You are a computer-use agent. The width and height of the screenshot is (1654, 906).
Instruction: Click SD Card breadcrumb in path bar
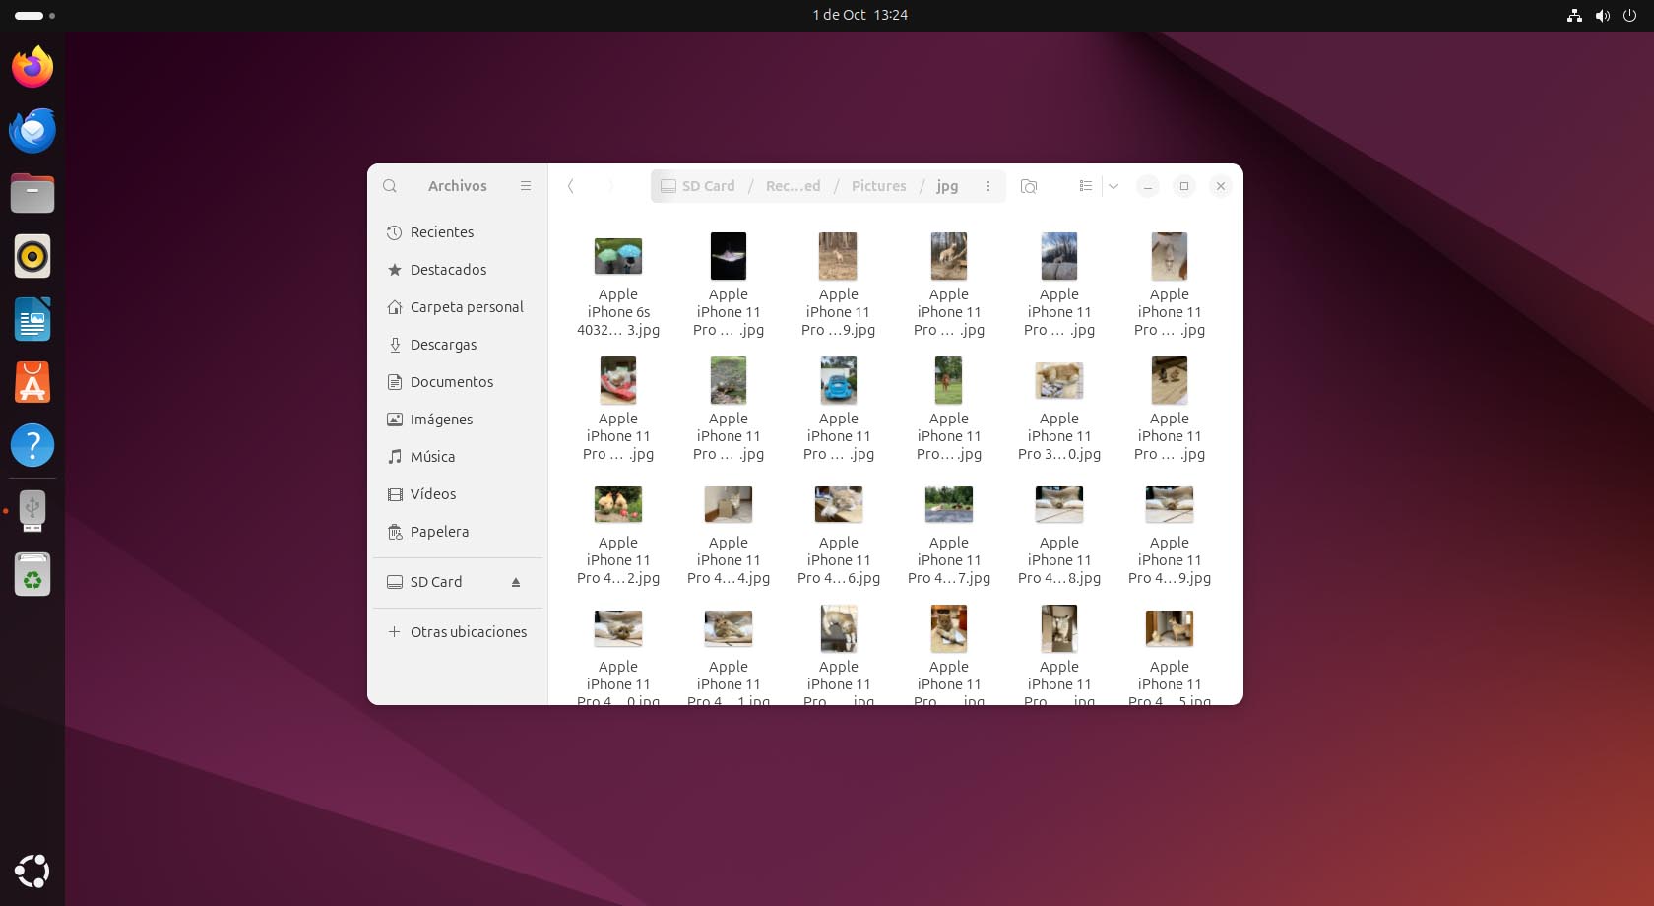coord(698,186)
